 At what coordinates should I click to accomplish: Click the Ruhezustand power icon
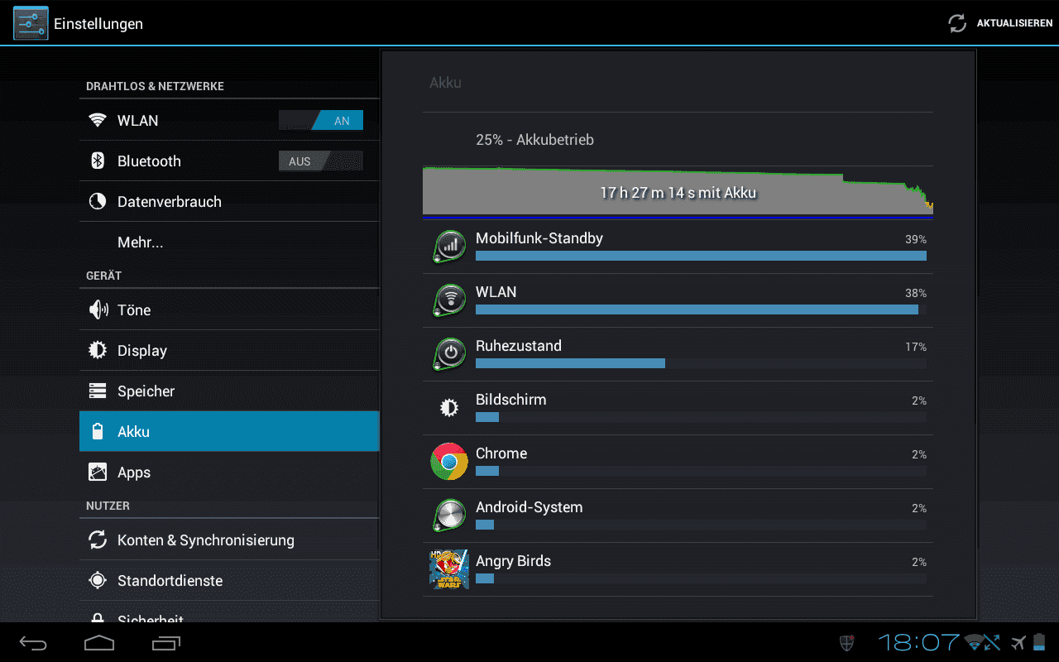click(449, 353)
